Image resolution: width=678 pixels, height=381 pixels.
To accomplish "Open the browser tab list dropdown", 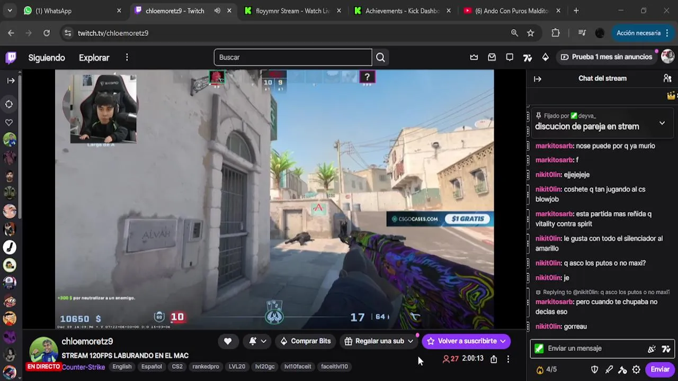I will 10,11.
